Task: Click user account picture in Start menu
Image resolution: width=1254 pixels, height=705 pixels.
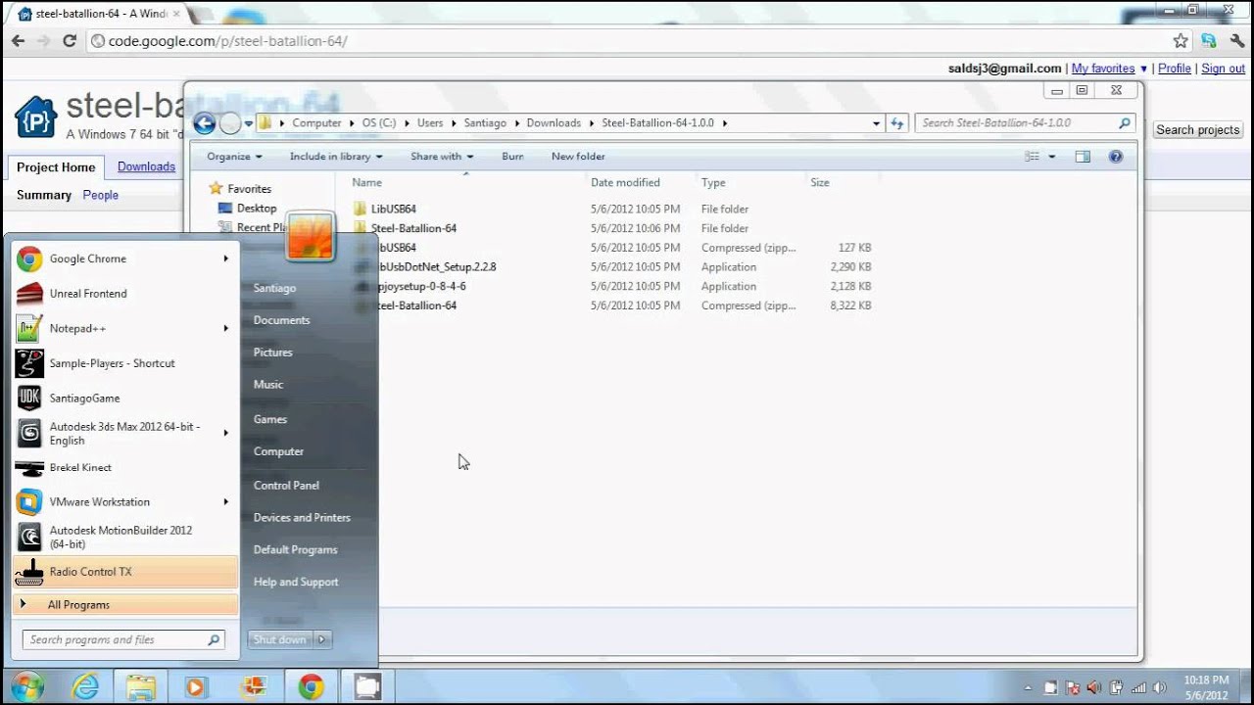Action: 311,236
